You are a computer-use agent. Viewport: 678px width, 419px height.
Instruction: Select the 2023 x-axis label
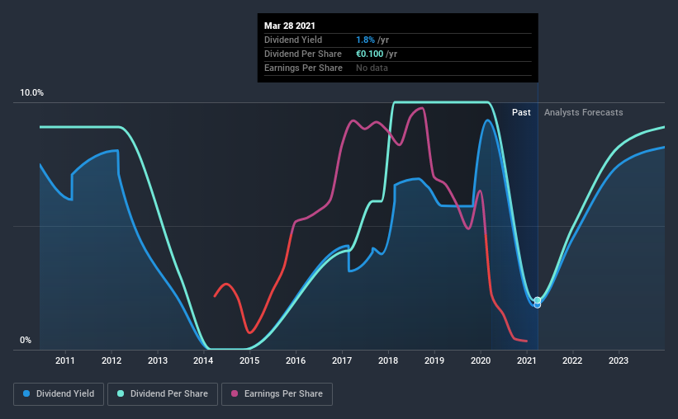(x=619, y=360)
